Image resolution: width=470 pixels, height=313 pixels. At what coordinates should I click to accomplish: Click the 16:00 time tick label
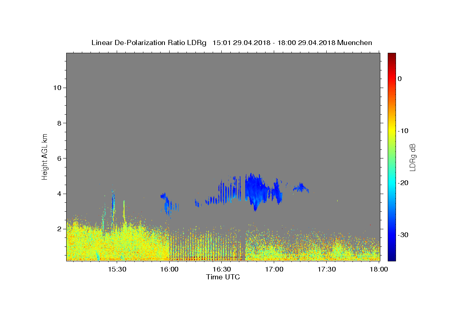169,270
